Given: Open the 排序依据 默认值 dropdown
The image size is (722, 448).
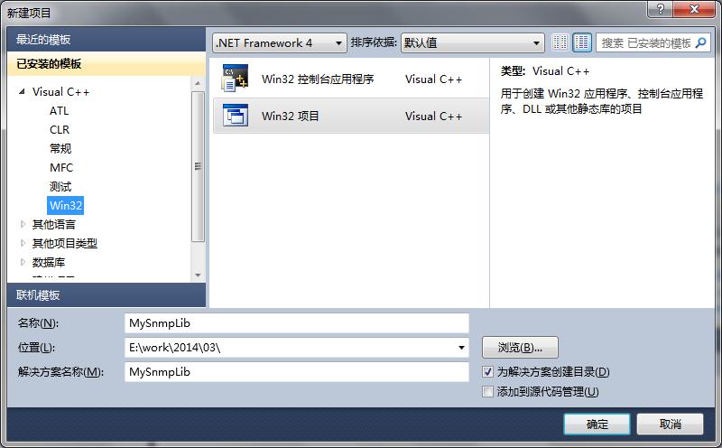Looking at the screenshot, I should click(472, 43).
